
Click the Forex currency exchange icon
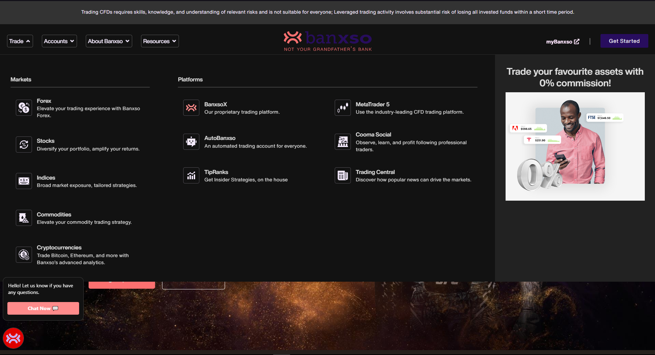click(x=24, y=108)
